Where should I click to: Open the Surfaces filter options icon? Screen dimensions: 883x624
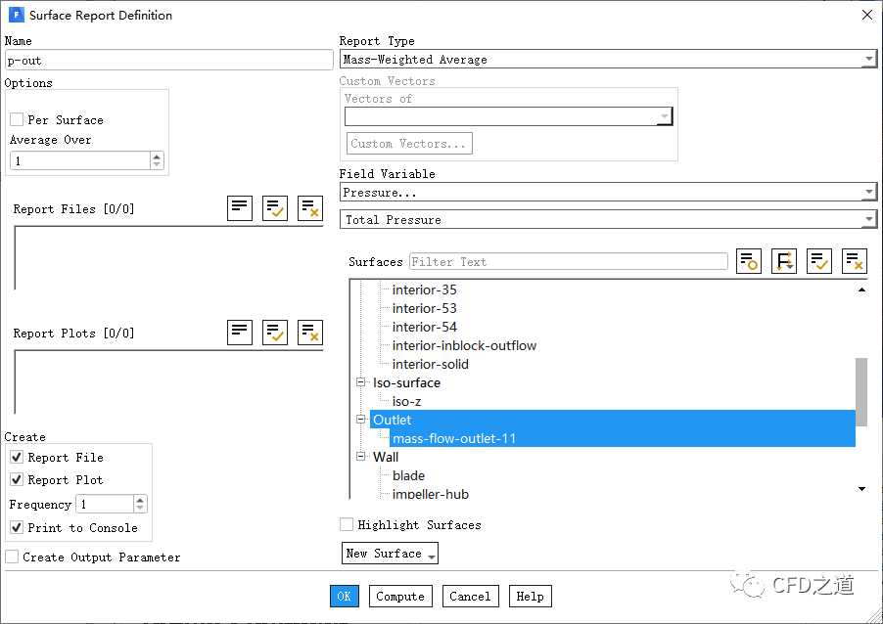click(x=749, y=261)
